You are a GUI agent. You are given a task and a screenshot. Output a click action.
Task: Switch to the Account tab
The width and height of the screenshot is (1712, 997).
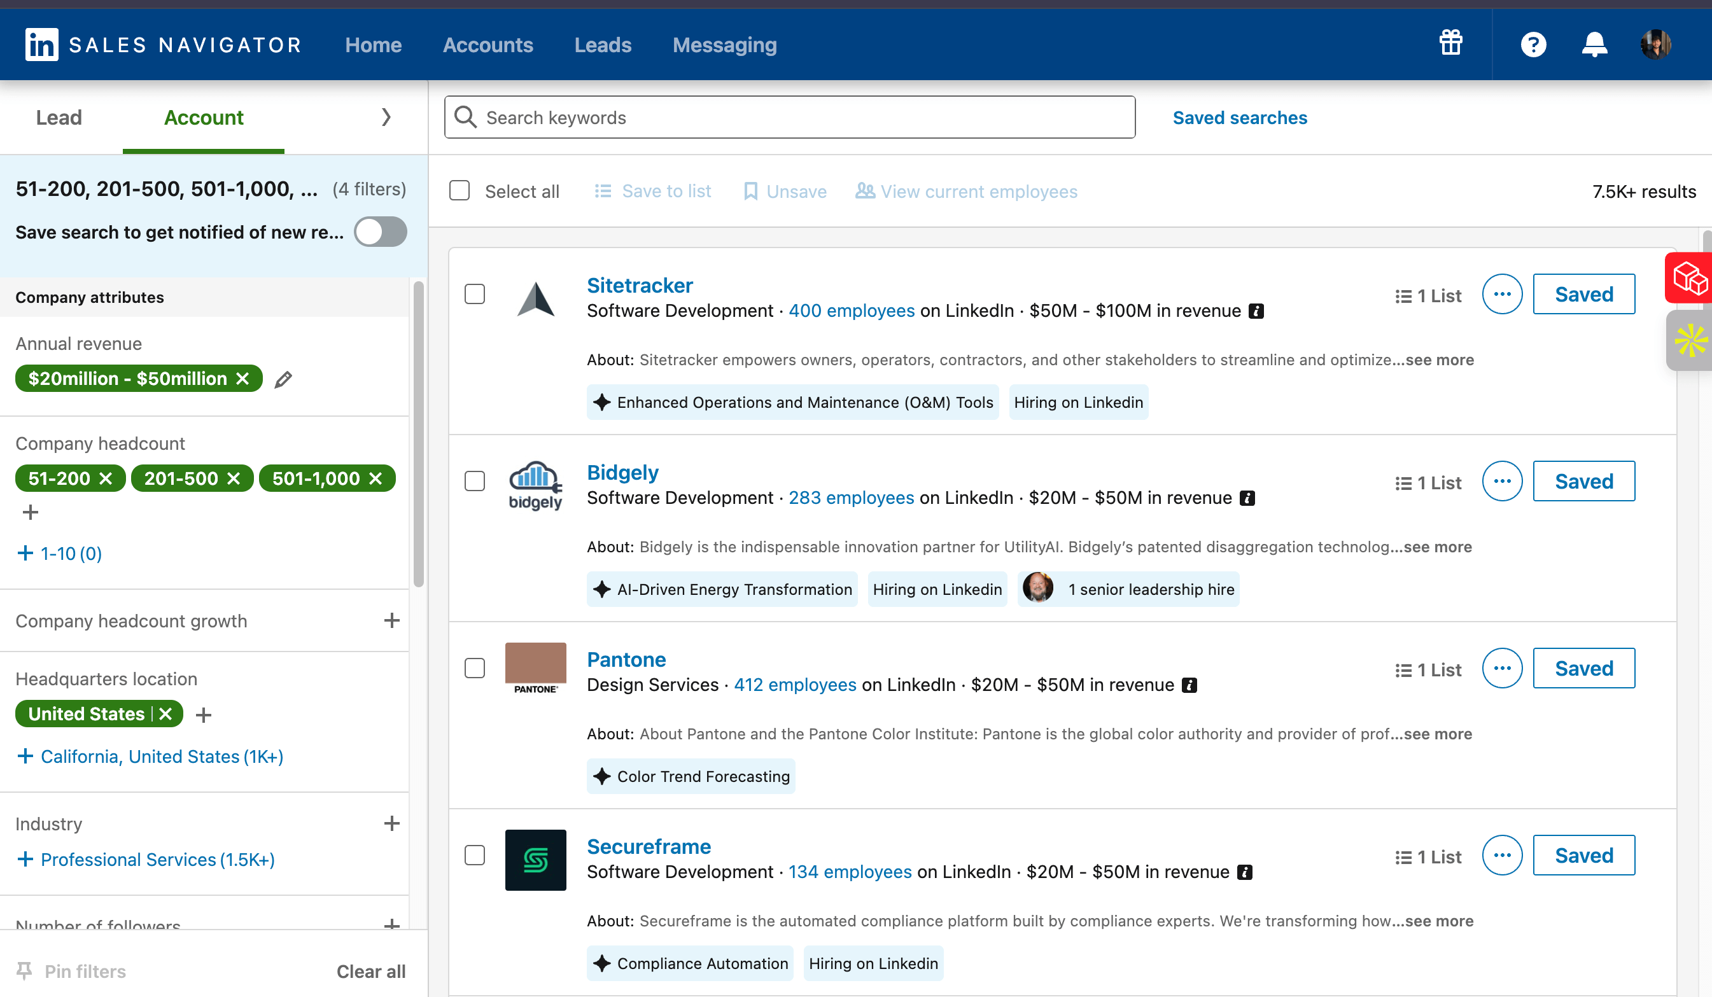203,118
